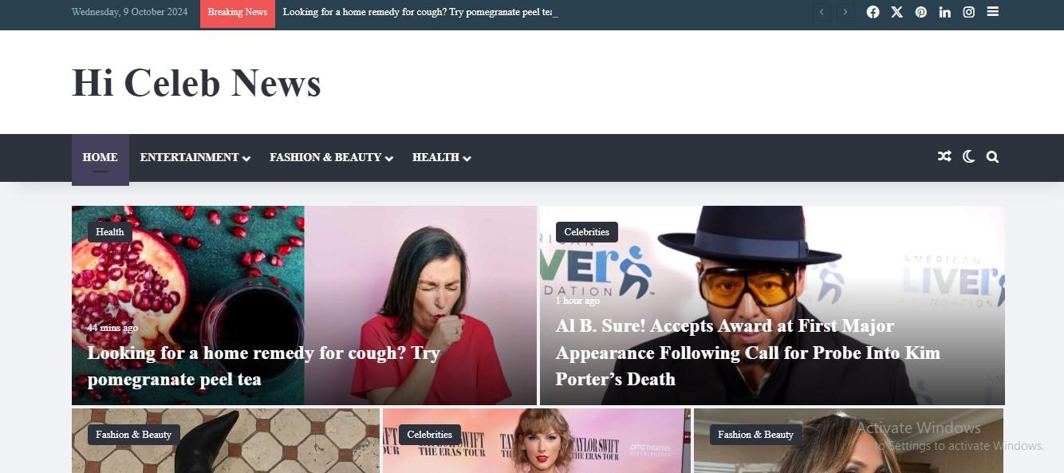Open the top bar hamburger menu

[992, 12]
